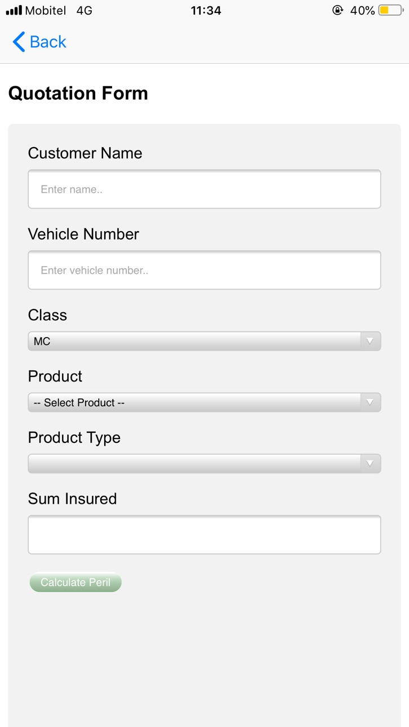Tap the battery icon in status bar
This screenshot has height=727, width=409.
[390, 10]
